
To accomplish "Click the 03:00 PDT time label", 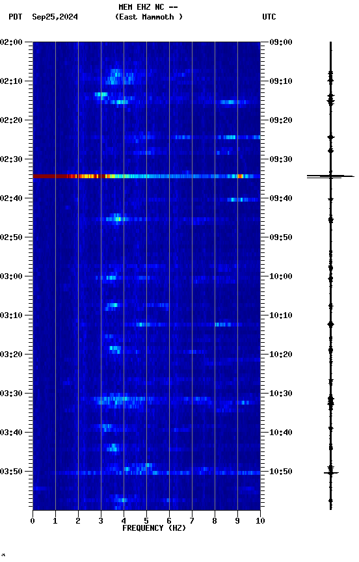I will (x=11, y=276).
